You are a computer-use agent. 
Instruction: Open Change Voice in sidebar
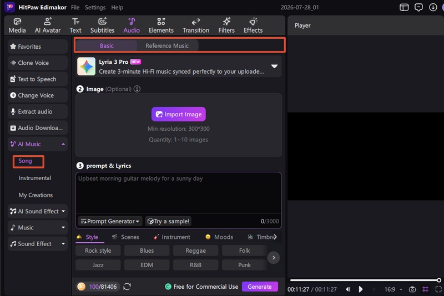[x=37, y=95]
